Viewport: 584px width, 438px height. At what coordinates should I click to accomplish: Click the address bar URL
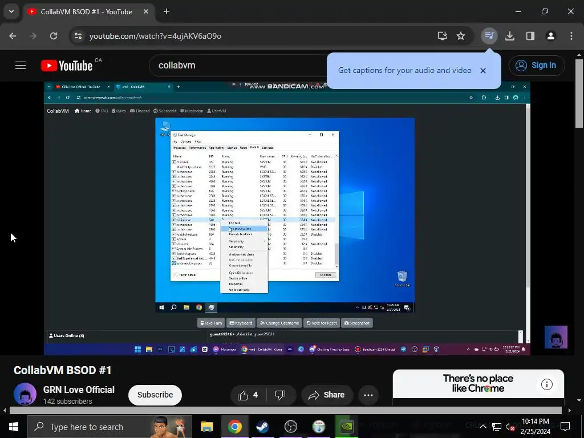point(155,36)
